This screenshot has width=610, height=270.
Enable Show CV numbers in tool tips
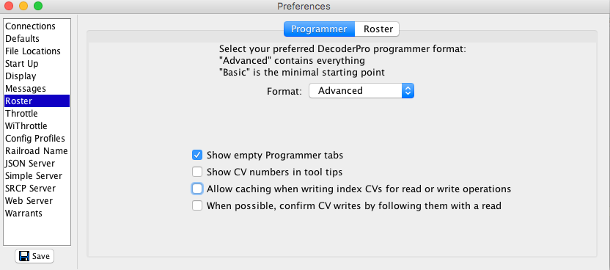click(197, 172)
